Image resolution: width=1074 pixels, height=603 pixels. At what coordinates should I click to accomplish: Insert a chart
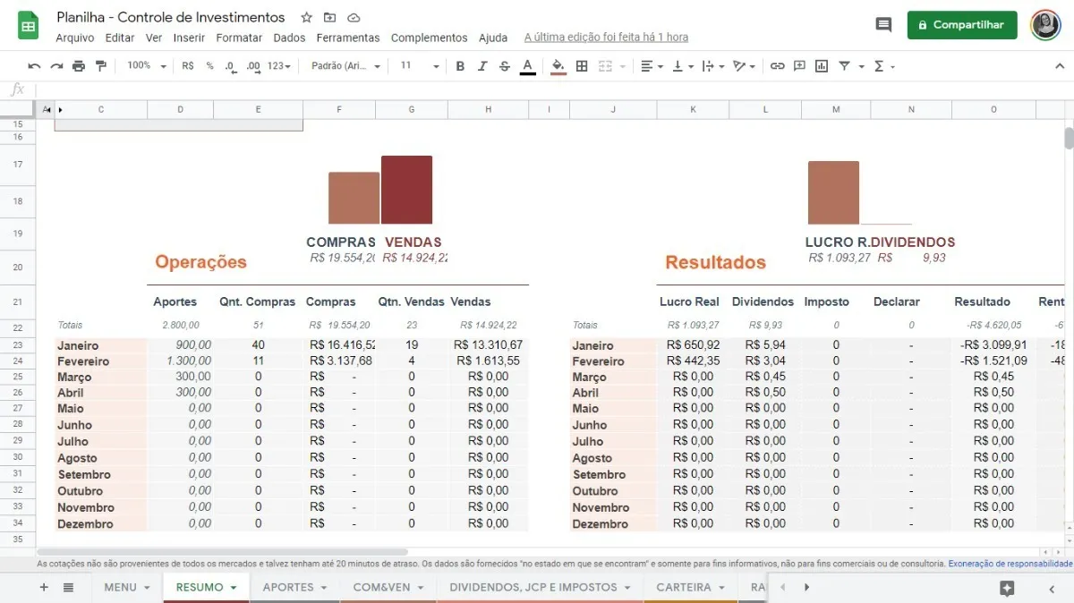[x=822, y=66]
